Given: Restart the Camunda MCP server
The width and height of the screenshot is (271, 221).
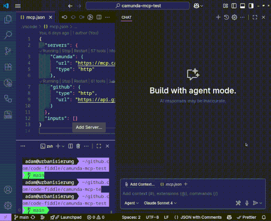Looking at the screenshot, I should [x=81, y=51].
